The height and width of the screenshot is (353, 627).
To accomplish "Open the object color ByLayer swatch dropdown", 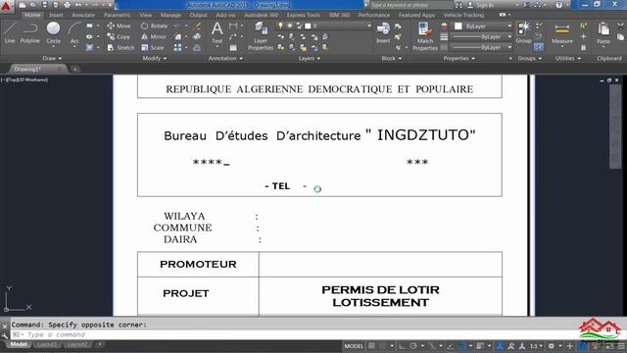I will 482,25.
